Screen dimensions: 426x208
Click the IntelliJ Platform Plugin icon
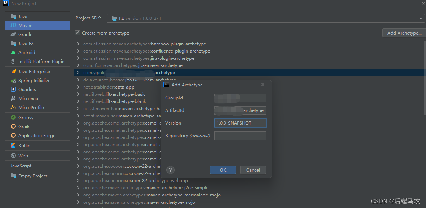pyautogui.click(x=13, y=62)
